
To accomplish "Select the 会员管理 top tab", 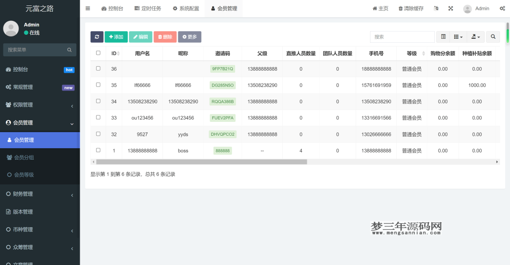I will point(224,8).
